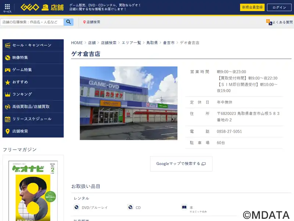The width and height of the screenshot is (294, 221).
Task: Click the フリーマガジン heading
Action: point(20,150)
